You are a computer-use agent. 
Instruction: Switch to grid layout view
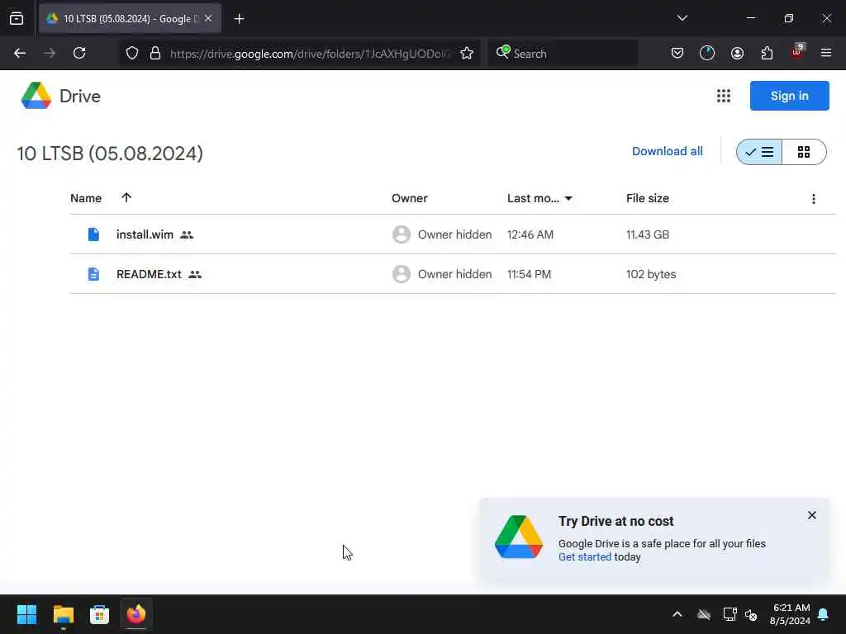point(804,152)
